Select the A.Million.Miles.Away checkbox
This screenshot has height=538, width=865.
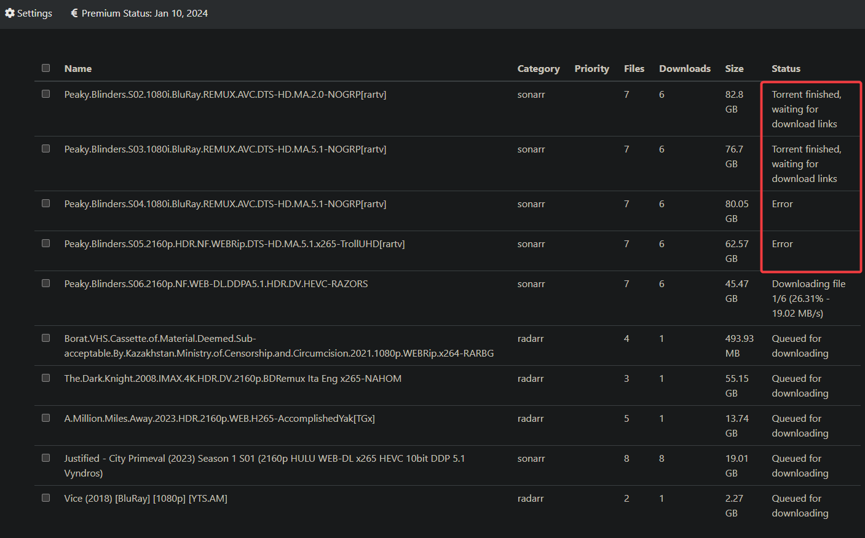point(45,417)
